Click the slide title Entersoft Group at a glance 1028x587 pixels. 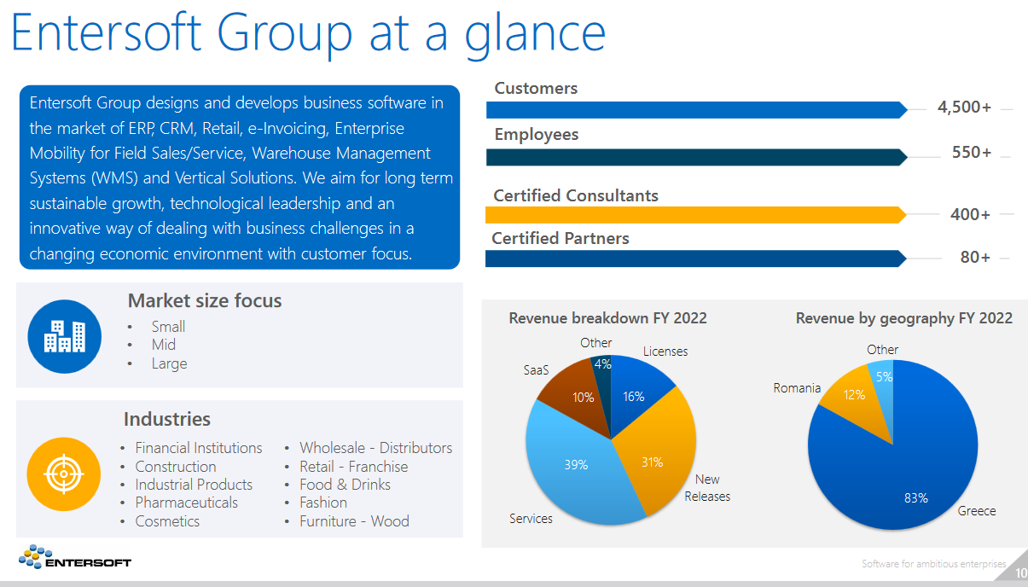coord(309,34)
